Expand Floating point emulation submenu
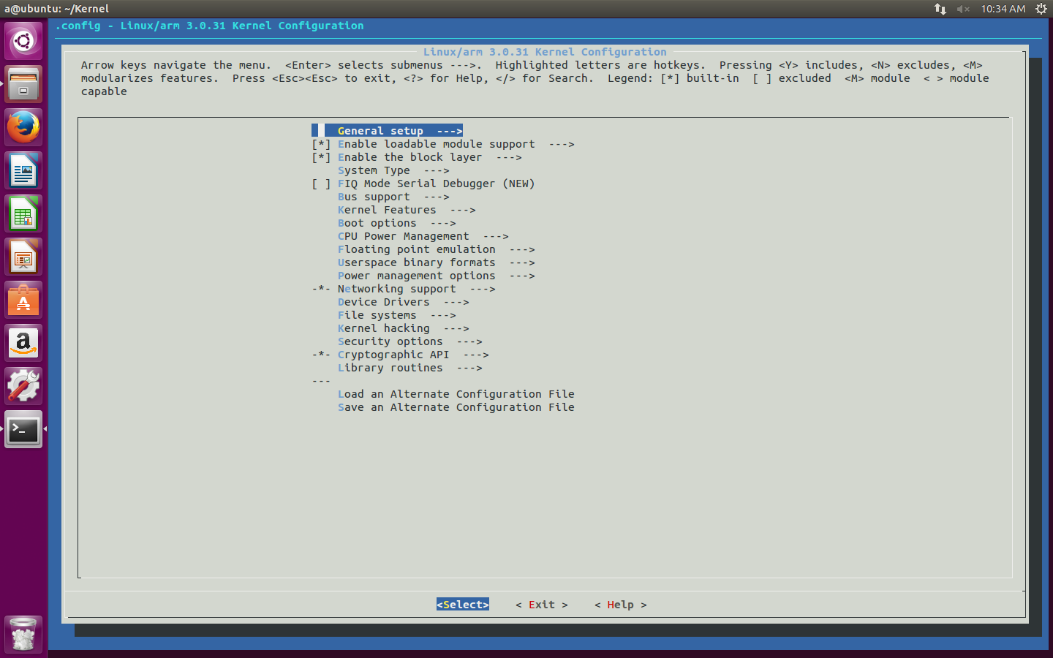The height and width of the screenshot is (658, 1053). click(436, 249)
